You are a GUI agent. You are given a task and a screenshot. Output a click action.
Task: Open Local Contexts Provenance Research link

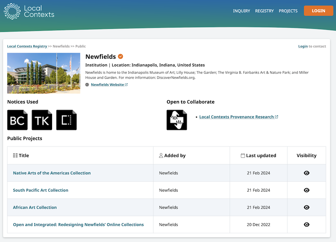[x=237, y=117]
